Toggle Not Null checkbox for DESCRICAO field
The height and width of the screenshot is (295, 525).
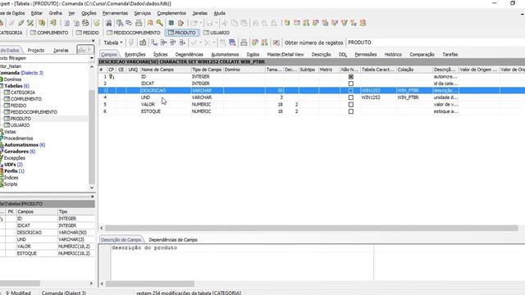coord(350,91)
